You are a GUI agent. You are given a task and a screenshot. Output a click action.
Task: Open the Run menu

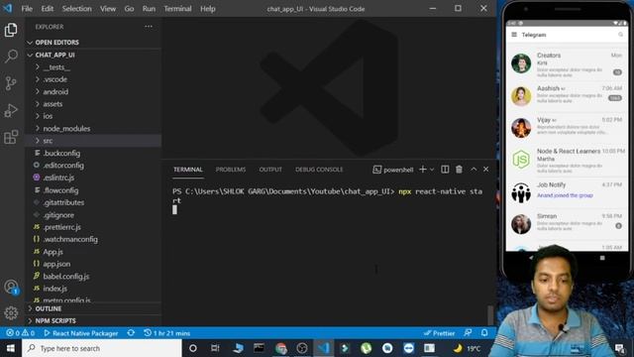(x=149, y=9)
